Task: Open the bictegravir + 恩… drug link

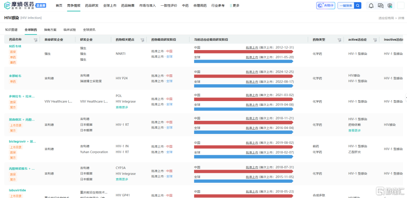Action: (23, 142)
